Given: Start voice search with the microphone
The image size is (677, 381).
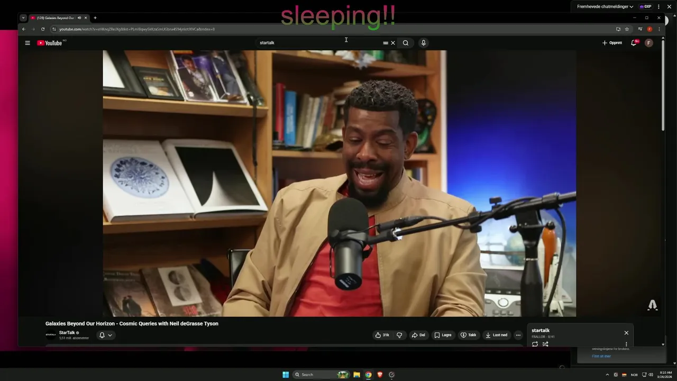Looking at the screenshot, I should tap(423, 43).
